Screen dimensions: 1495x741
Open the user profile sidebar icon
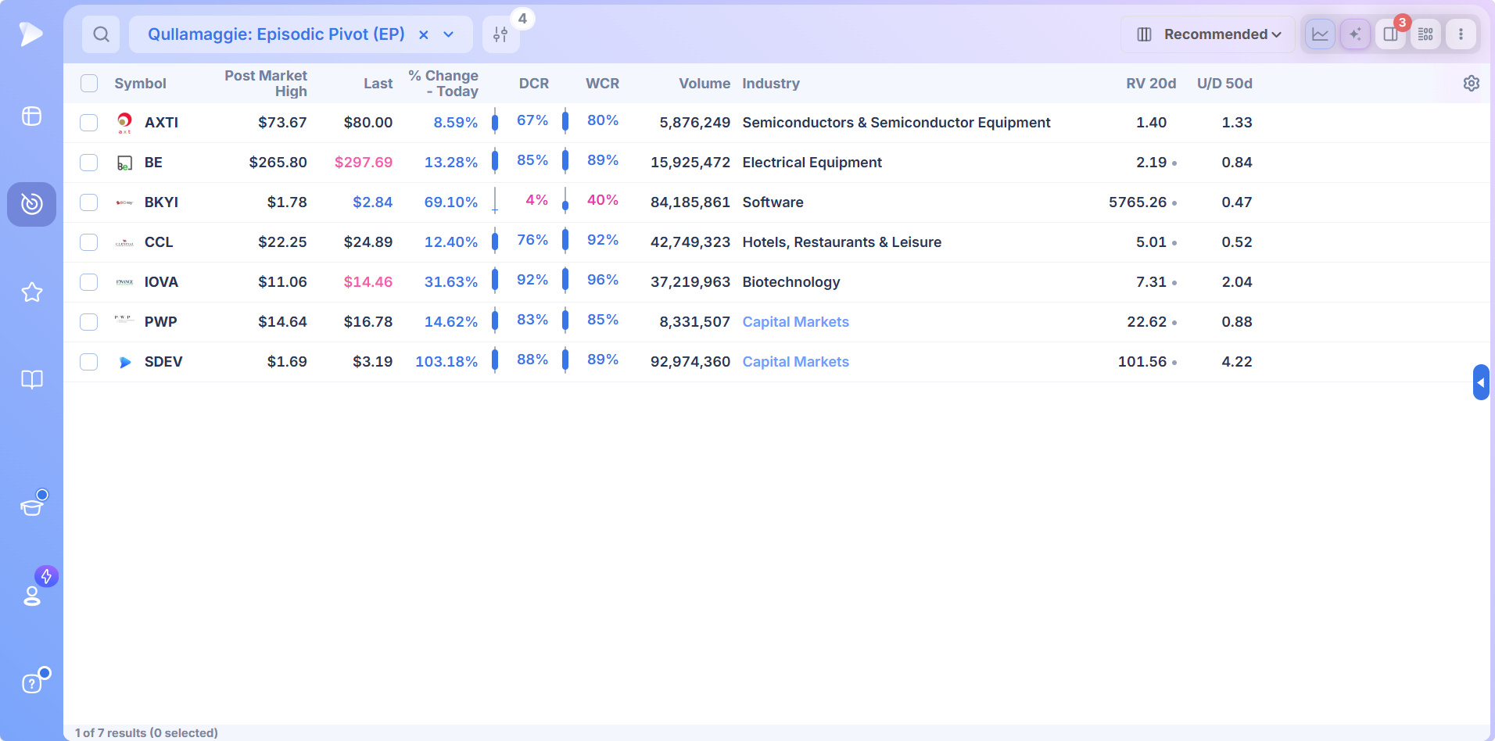[32, 596]
